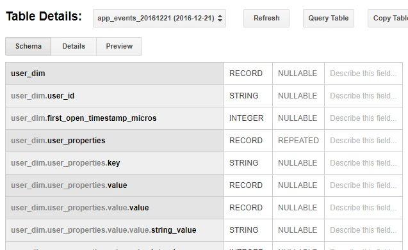Click the user_properties.key field name
Viewport: 408px width, 250px height.
[65, 163]
